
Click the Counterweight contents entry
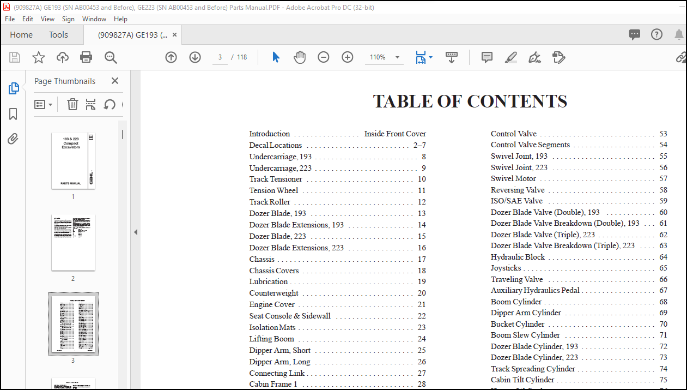coord(338,293)
